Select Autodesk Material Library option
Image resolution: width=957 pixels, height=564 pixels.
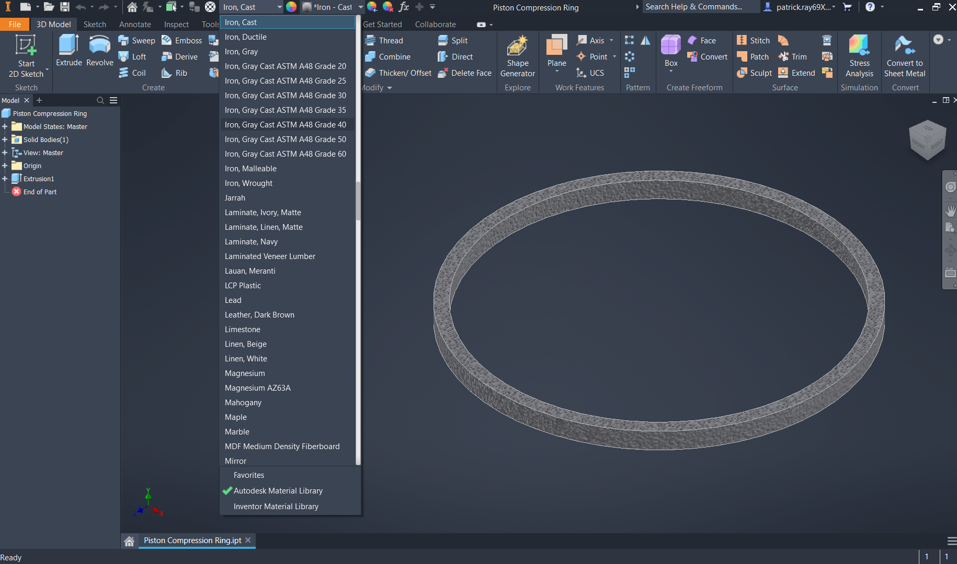click(x=278, y=491)
